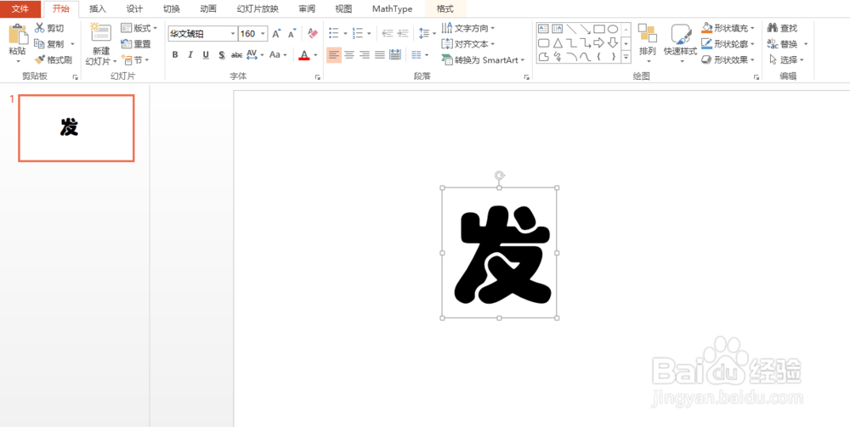Apply the red font color A
Viewport: 850px width, 427px height.
tap(304, 54)
